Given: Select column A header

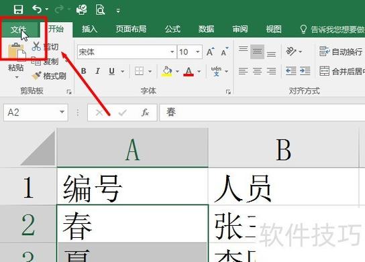Looking at the screenshot, I should (x=132, y=148).
